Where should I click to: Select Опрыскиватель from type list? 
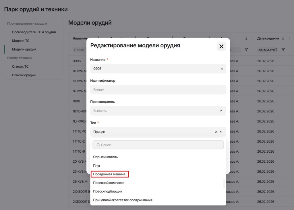(105, 157)
